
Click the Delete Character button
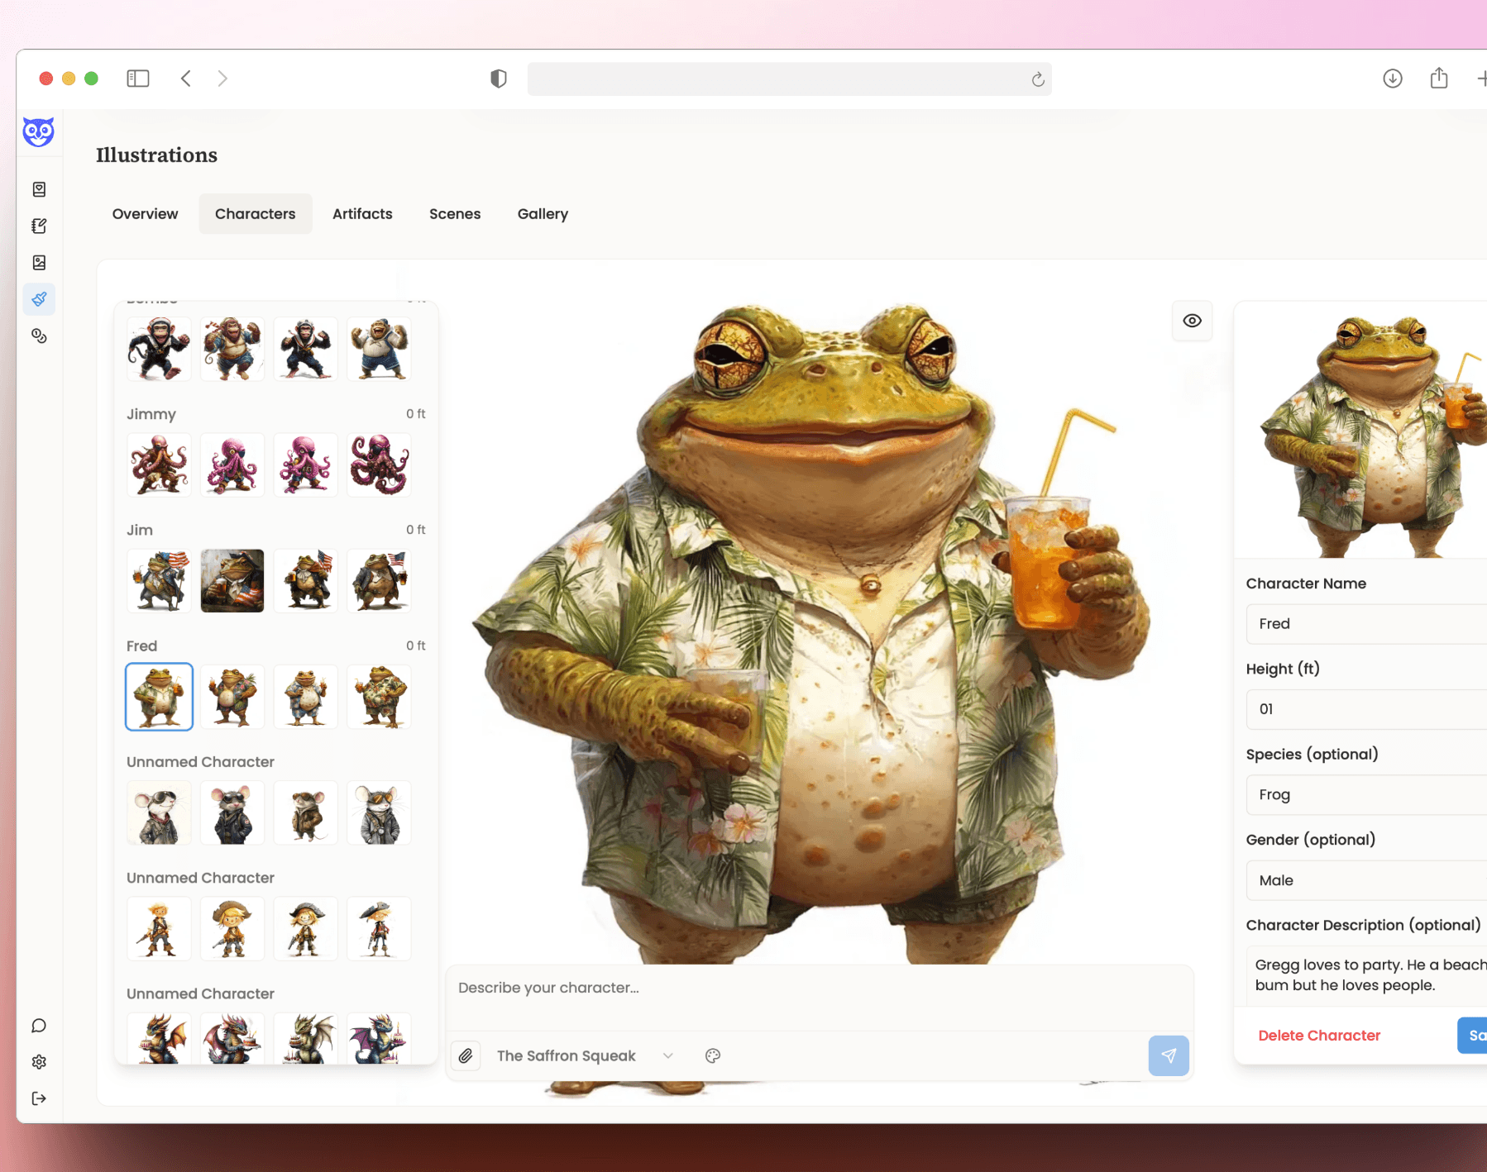(x=1318, y=1035)
